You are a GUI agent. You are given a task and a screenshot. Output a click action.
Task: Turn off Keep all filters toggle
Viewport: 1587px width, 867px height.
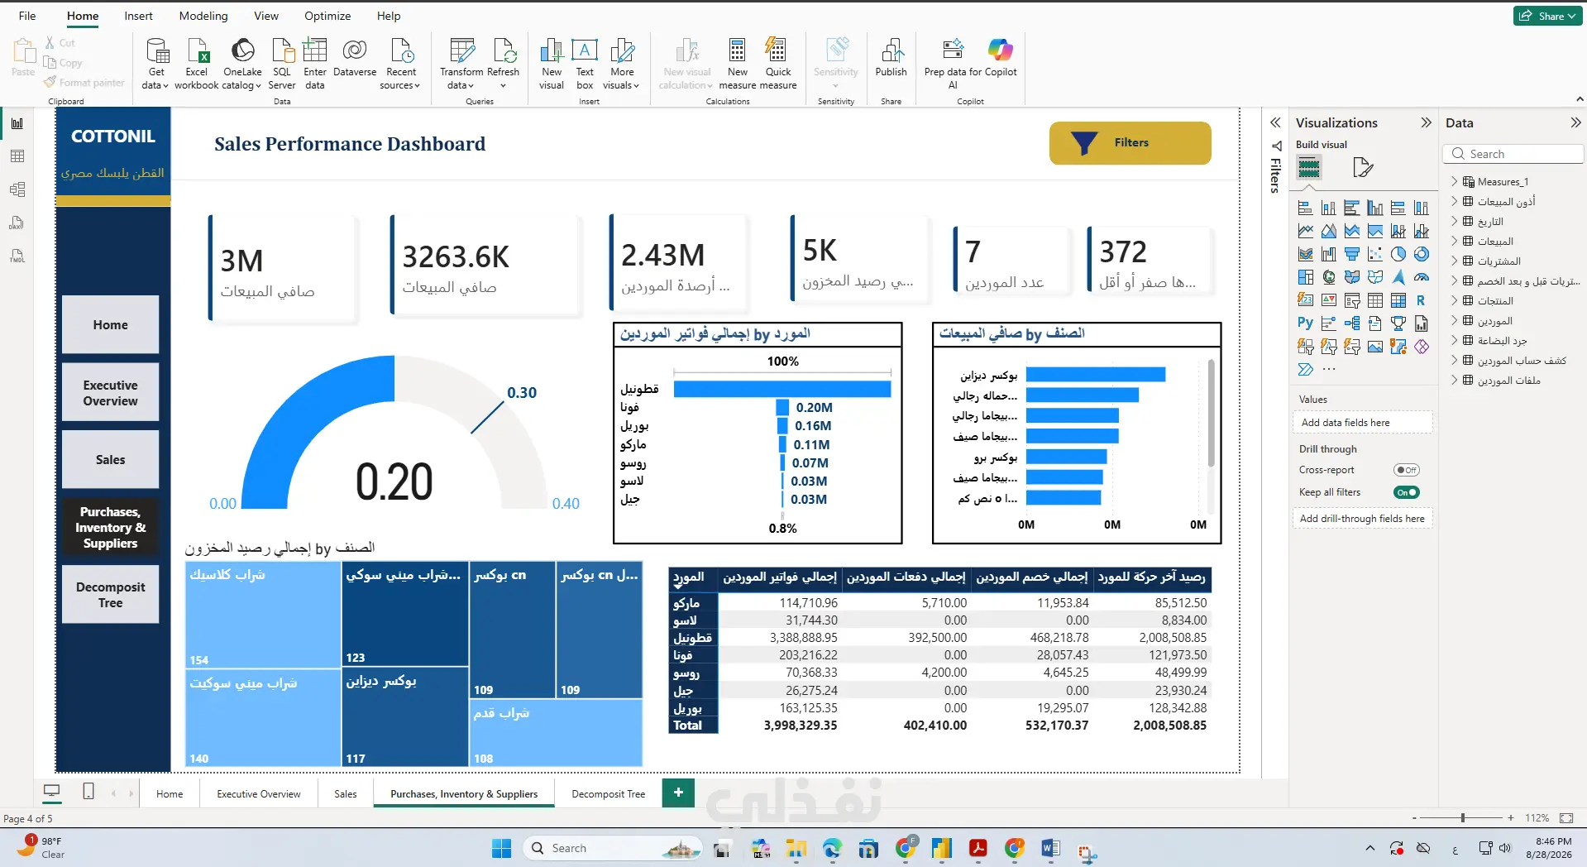click(1406, 492)
